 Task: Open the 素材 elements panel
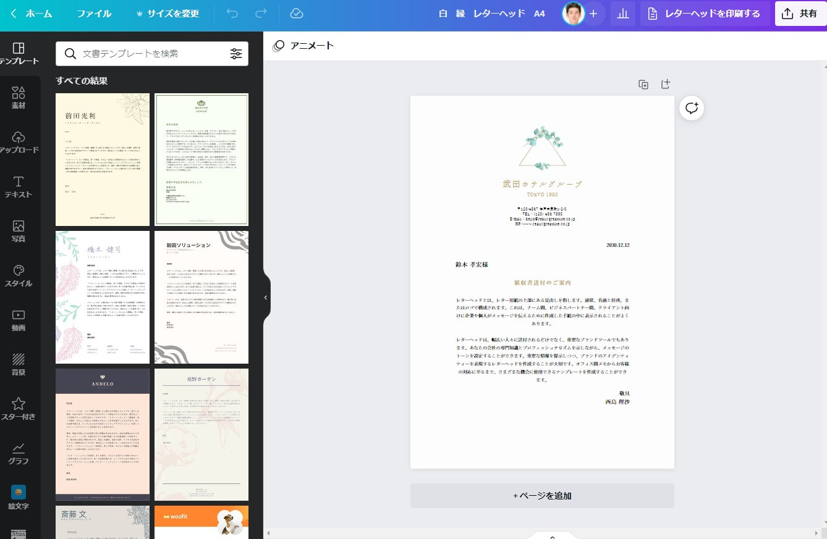[x=19, y=98]
